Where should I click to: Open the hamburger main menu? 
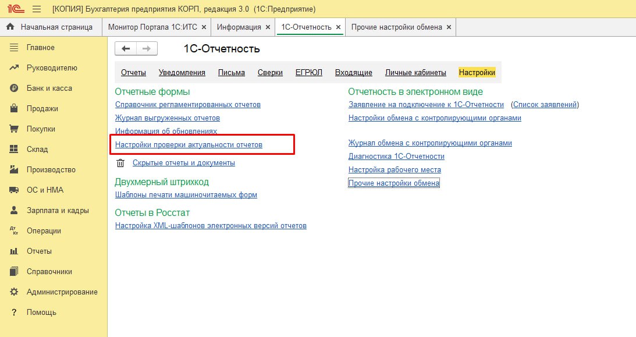(37, 9)
